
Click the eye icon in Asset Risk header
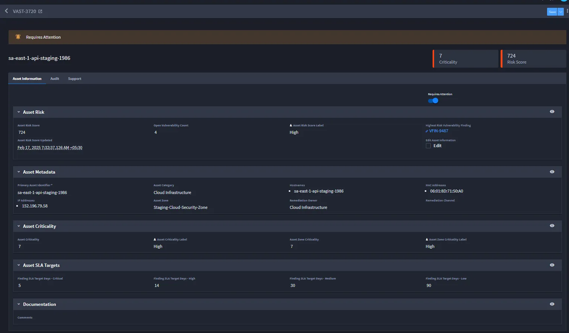pos(552,112)
